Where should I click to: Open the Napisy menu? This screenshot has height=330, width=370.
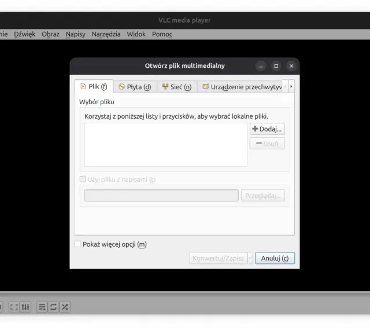75,34
